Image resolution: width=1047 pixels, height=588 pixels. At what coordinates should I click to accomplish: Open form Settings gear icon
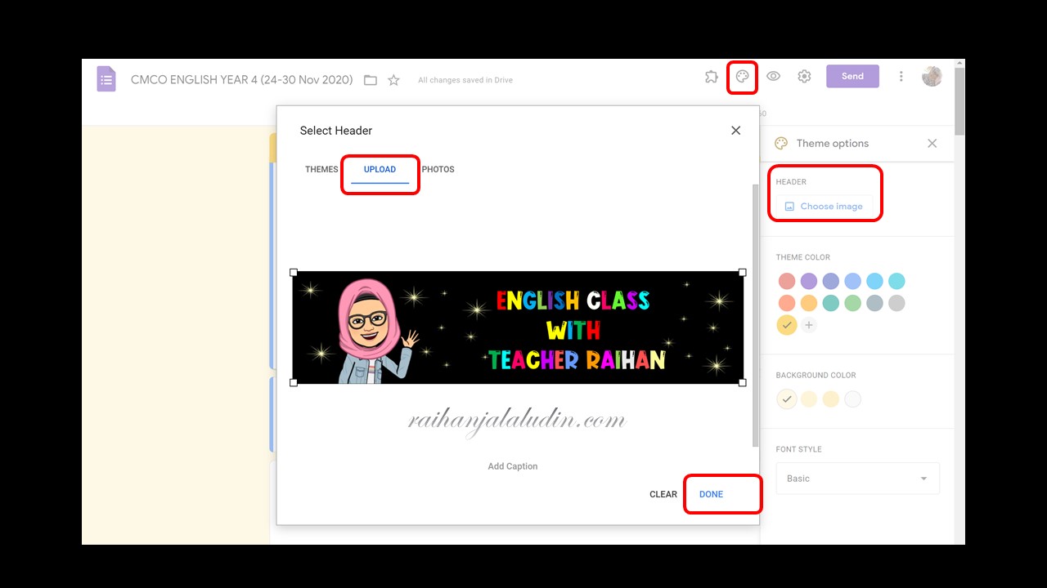pos(803,77)
